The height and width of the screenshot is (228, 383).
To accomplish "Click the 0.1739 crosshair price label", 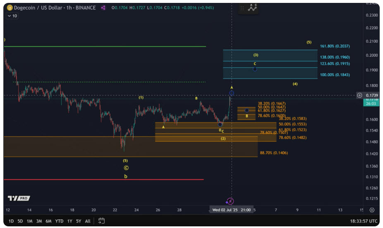I will click(372, 95).
